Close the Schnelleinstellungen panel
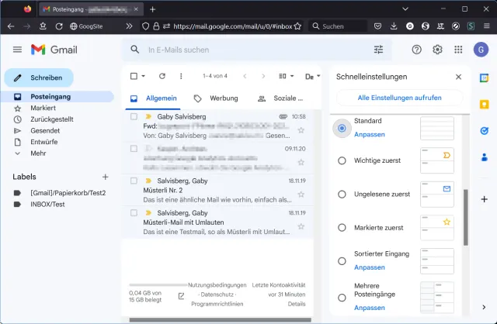Screen dimensions: 497x324 pos(458,78)
